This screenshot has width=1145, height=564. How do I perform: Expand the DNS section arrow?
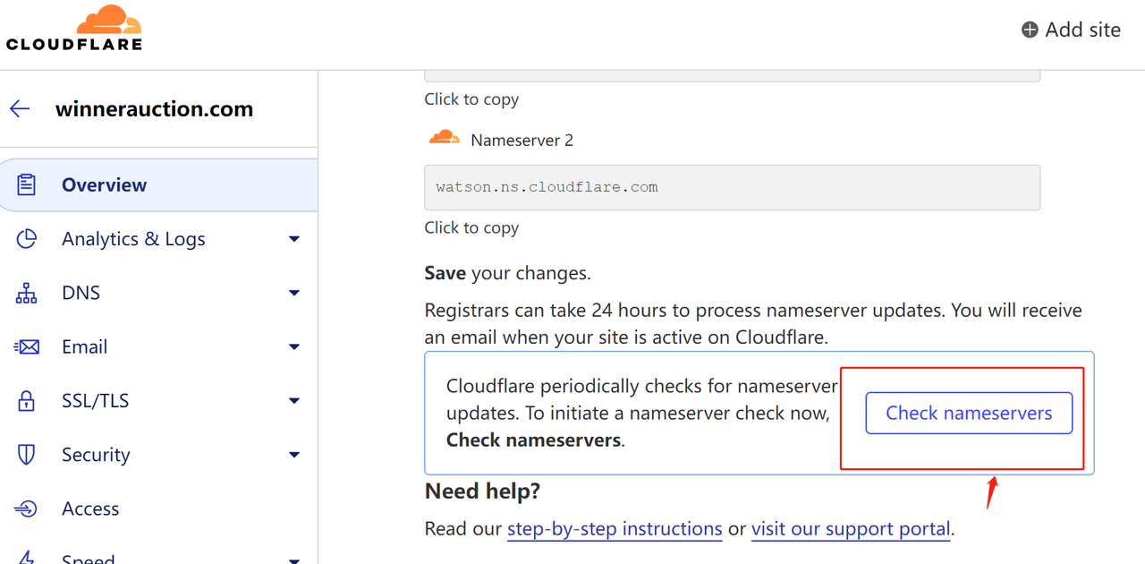[294, 293]
